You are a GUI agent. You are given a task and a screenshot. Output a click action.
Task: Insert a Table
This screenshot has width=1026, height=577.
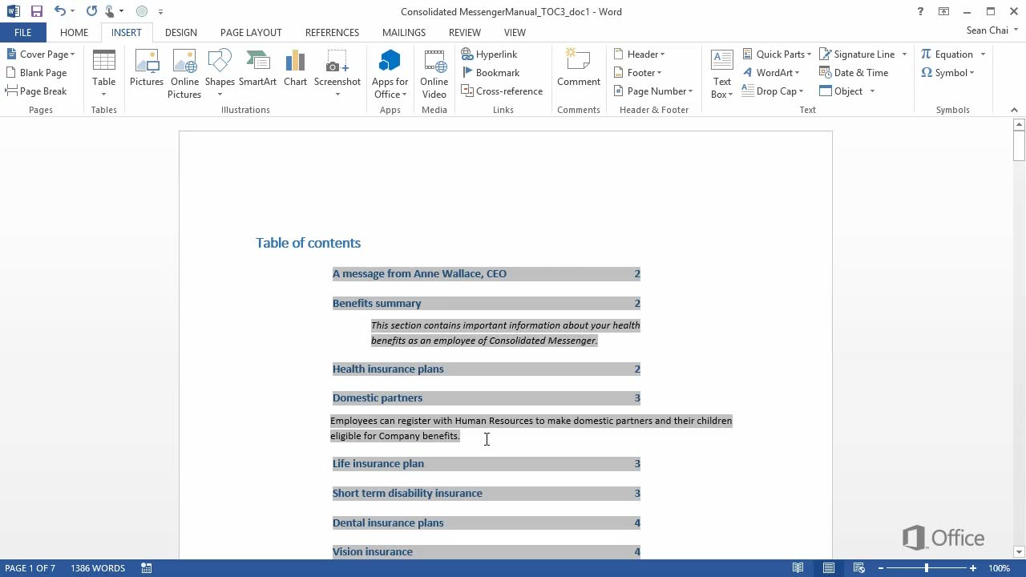104,73
